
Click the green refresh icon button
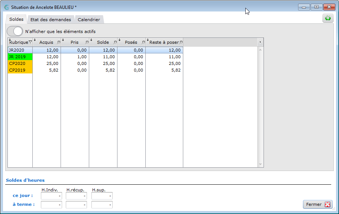(328, 18)
